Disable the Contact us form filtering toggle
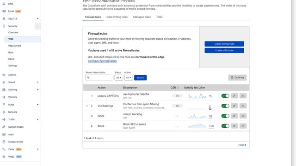The height and width of the screenshot is (166, 296). point(225,106)
